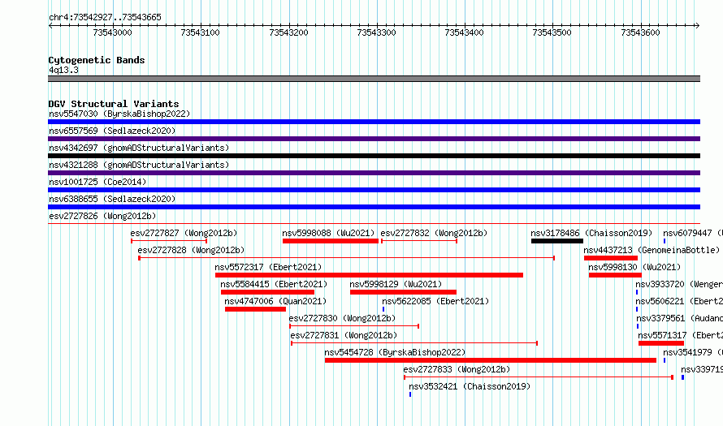Click the blue nsv1001725 variant bar

[374, 190]
